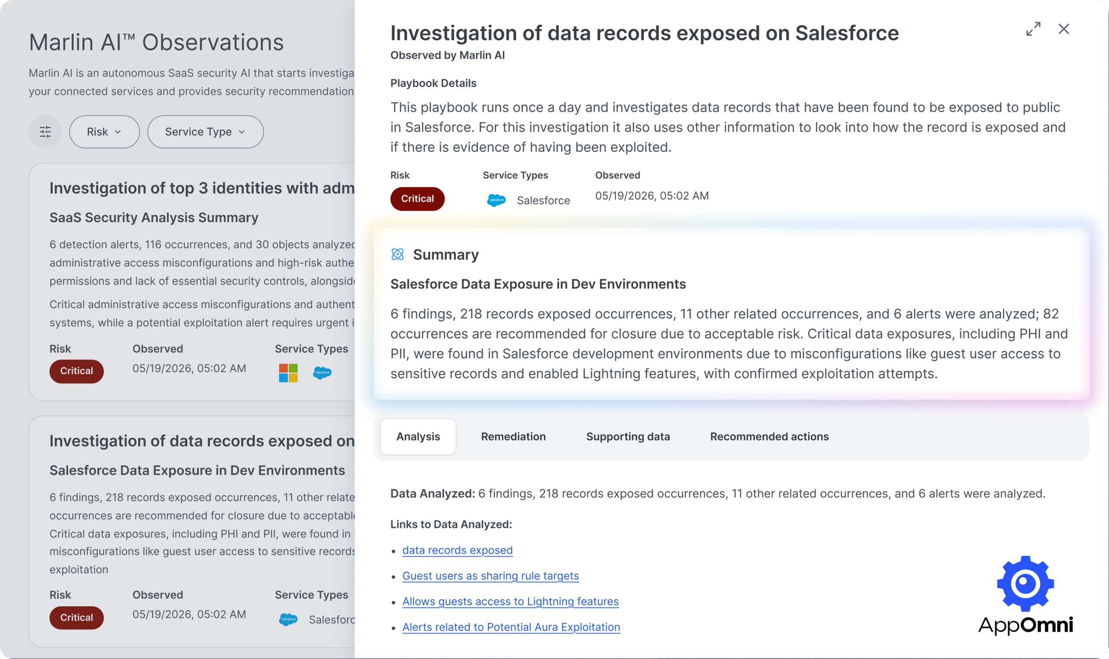Screen dimensions: 1109x659
Task: Open the Service Type filter dropdown
Action: pos(205,132)
